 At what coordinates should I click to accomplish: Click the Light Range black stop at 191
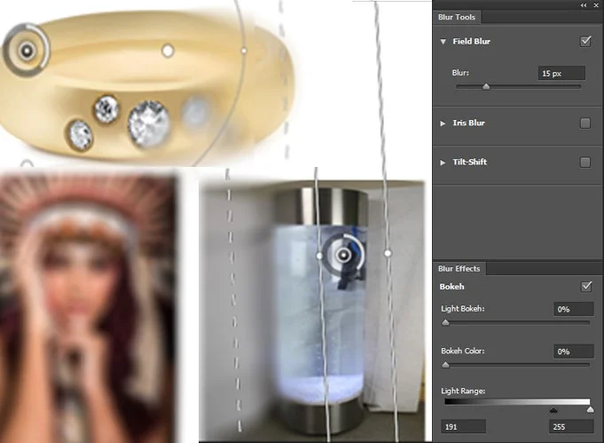(553, 410)
